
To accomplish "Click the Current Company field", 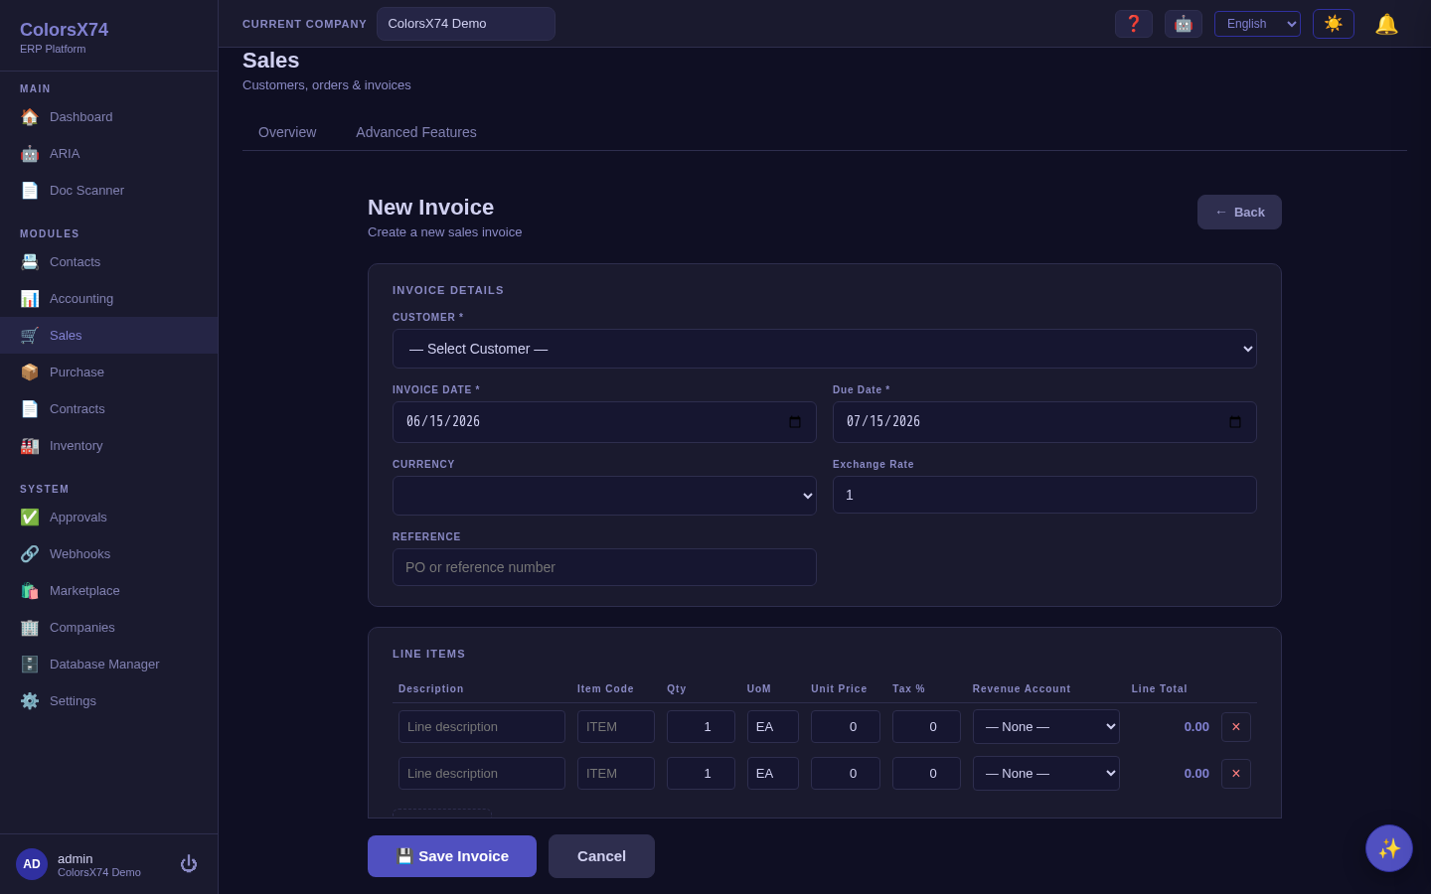I will pos(466,24).
